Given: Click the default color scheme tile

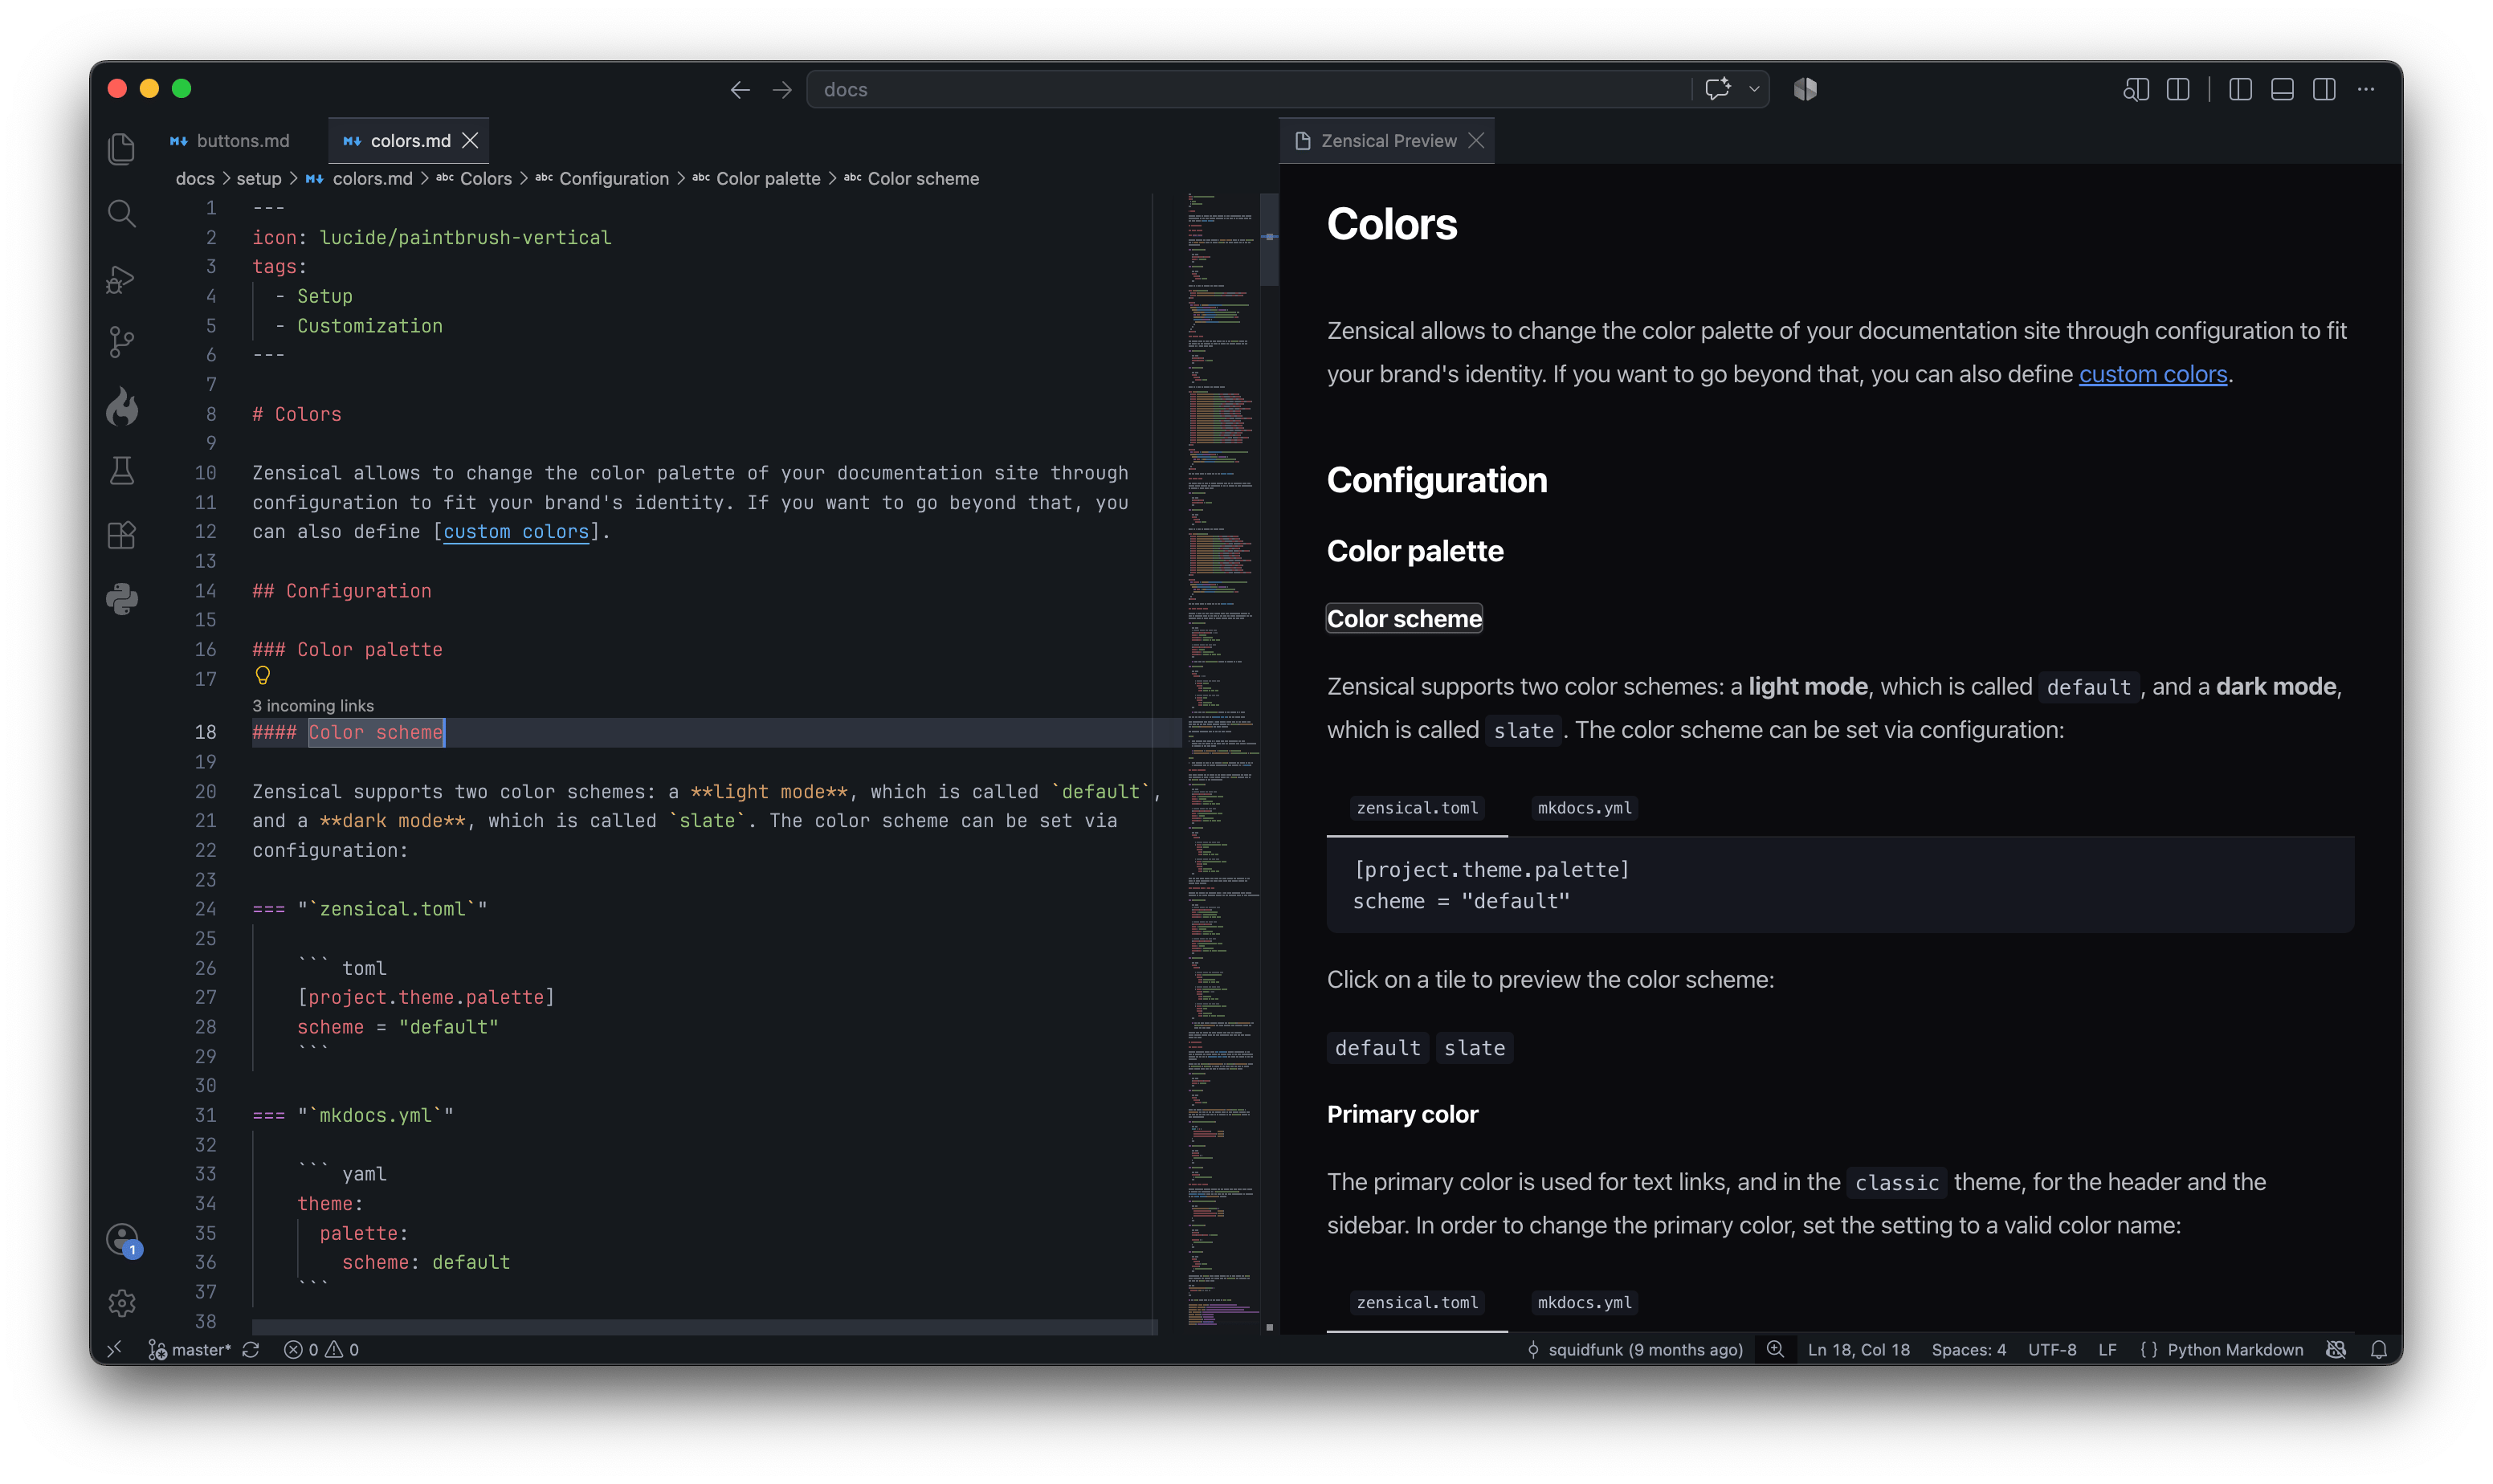Looking at the screenshot, I should point(1378,1048).
